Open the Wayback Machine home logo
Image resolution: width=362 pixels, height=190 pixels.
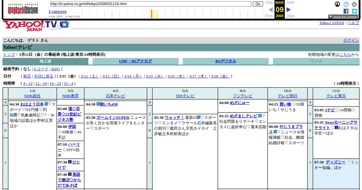point(23,9)
